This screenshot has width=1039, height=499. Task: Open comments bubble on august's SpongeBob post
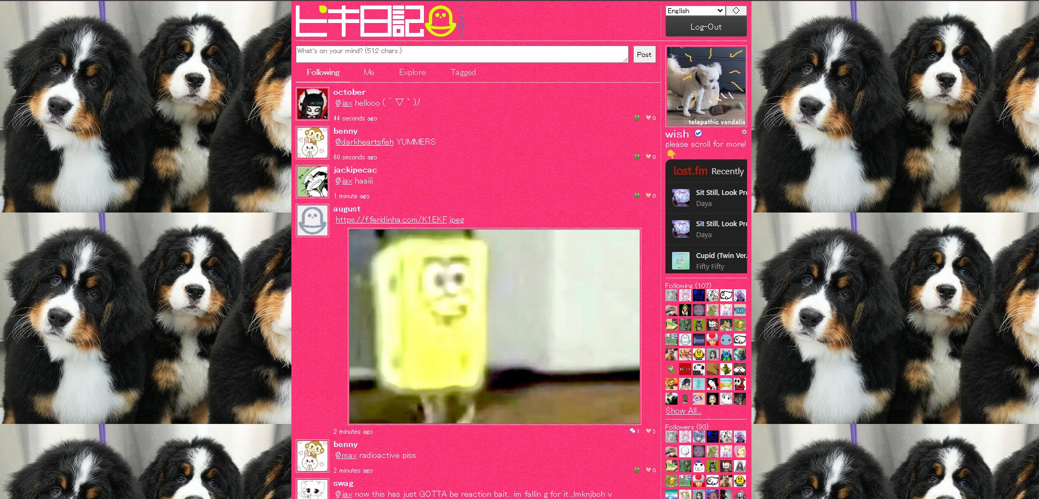(633, 431)
